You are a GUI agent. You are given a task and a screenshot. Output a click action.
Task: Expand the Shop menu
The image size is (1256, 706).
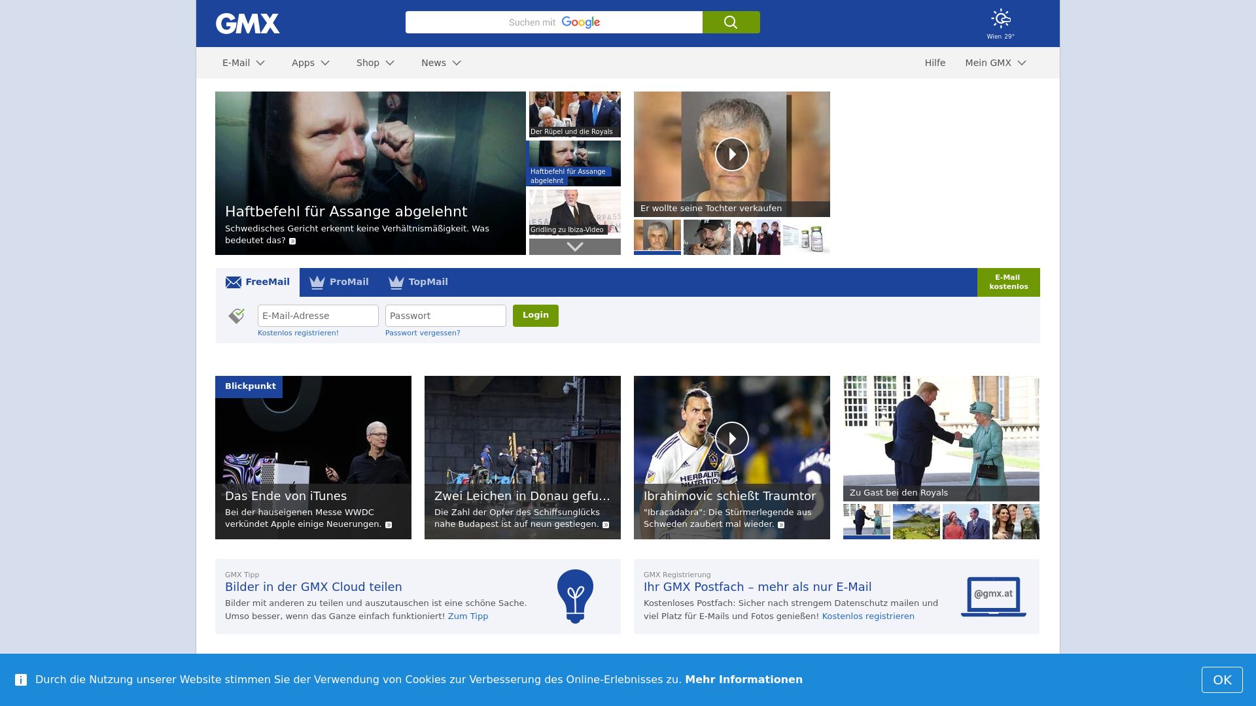(x=375, y=63)
